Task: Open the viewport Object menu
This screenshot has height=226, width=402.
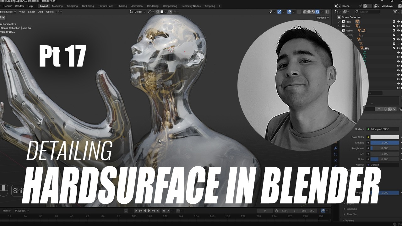Action: (x=50, y=12)
